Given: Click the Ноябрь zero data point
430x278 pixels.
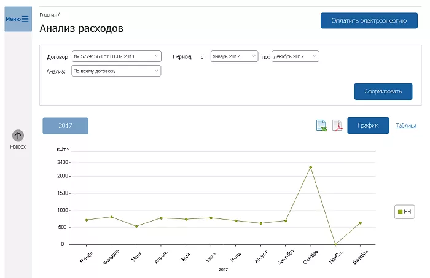Looking at the screenshot, I should pyautogui.click(x=335, y=244).
